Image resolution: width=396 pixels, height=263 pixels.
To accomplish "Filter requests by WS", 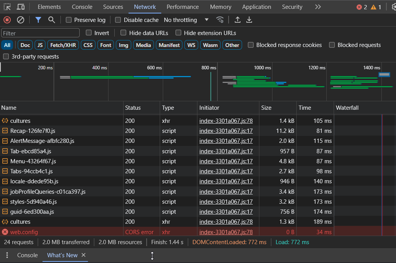I will coord(191,45).
